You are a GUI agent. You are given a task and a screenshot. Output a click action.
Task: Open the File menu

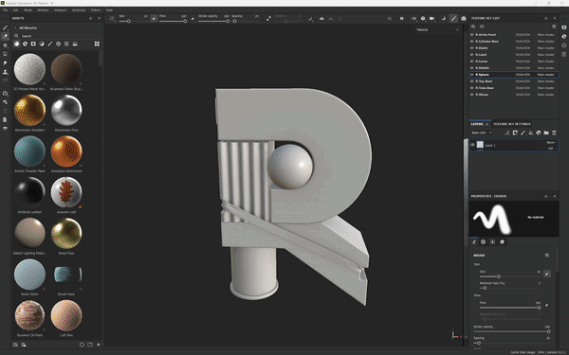pyautogui.click(x=5, y=10)
